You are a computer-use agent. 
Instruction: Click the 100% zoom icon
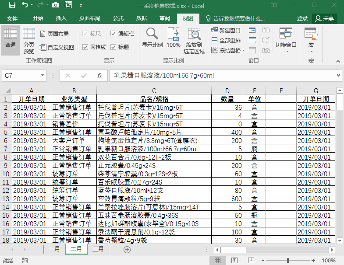pyautogui.click(x=174, y=37)
